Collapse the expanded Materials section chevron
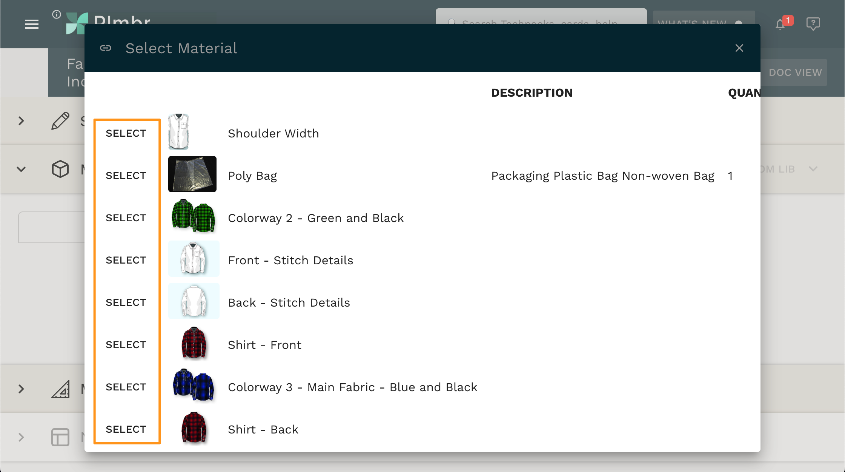Screen dimensions: 845x472 tap(21, 169)
